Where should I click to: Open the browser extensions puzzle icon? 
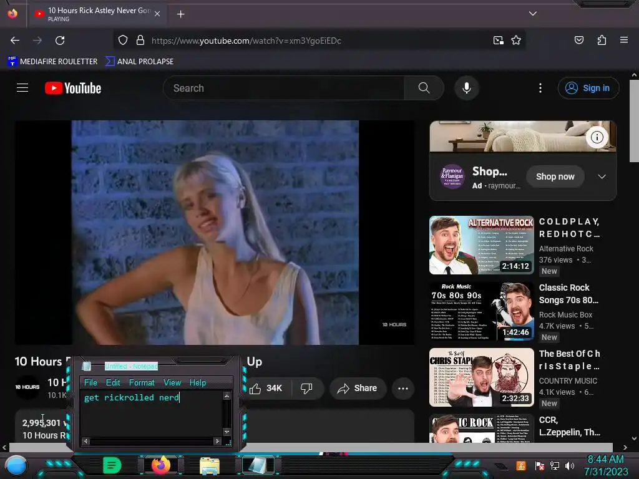pos(602,40)
